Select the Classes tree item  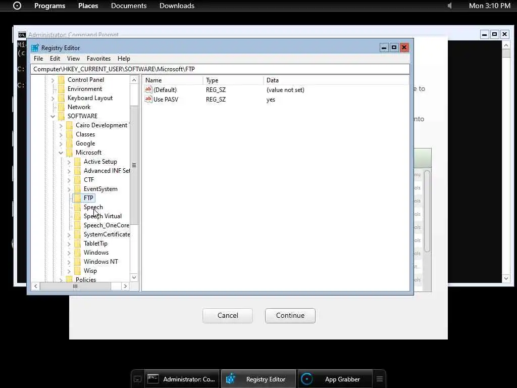(85, 134)
